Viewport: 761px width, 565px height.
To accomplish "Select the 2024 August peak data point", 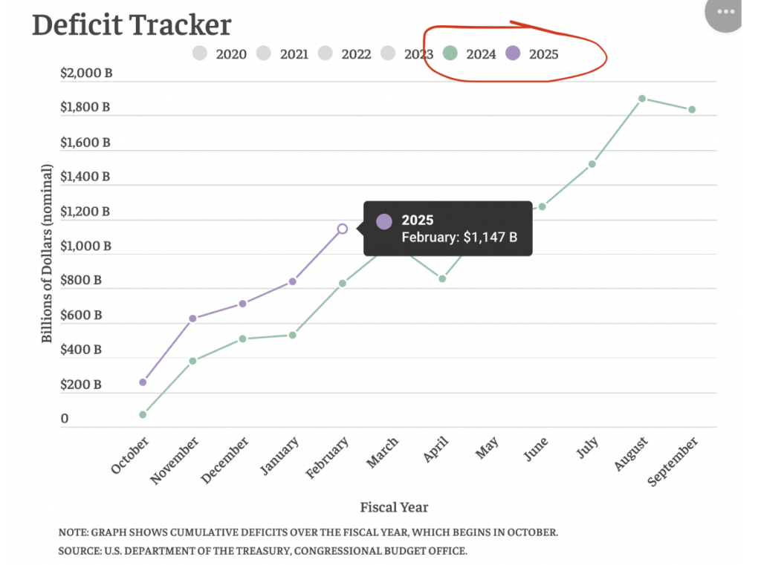I will pyautogui.click(x=642, y=98).
